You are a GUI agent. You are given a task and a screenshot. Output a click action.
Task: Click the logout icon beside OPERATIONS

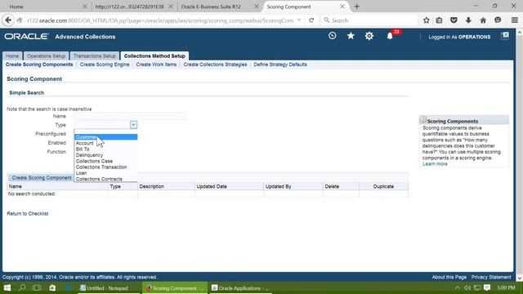505,36
